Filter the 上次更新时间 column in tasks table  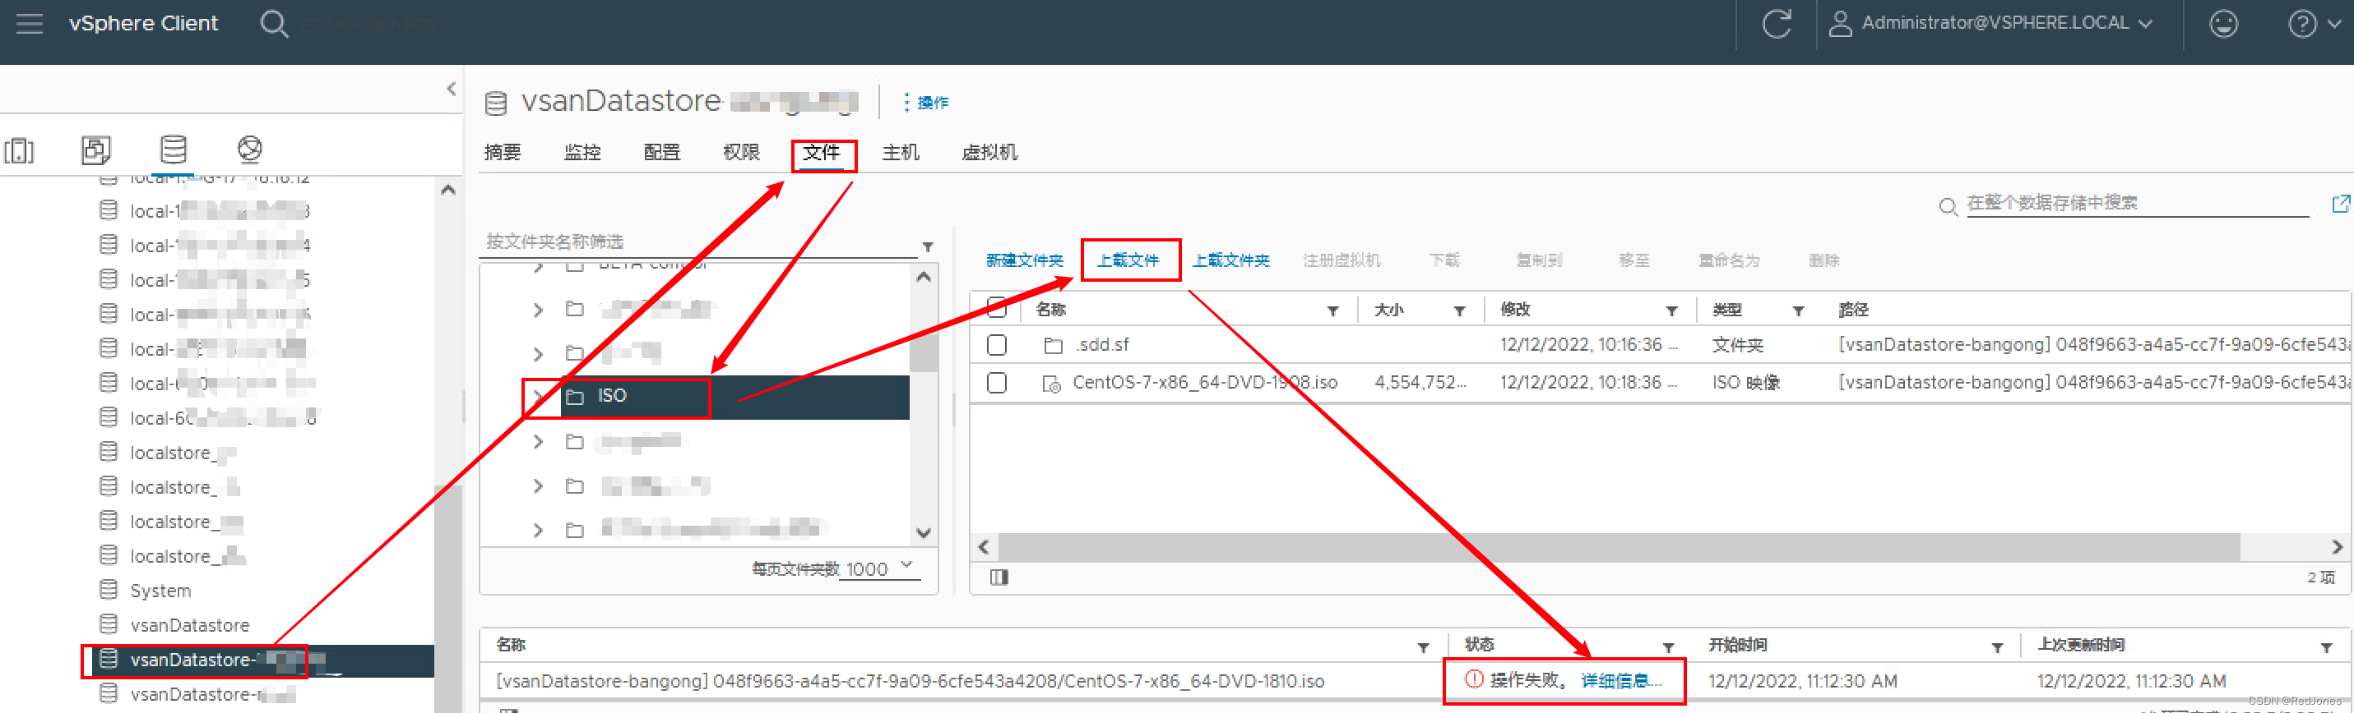pos(2326,647)
